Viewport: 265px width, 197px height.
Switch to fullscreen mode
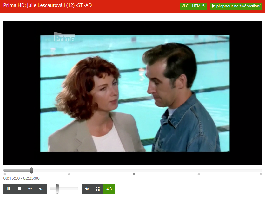[97, 189]
